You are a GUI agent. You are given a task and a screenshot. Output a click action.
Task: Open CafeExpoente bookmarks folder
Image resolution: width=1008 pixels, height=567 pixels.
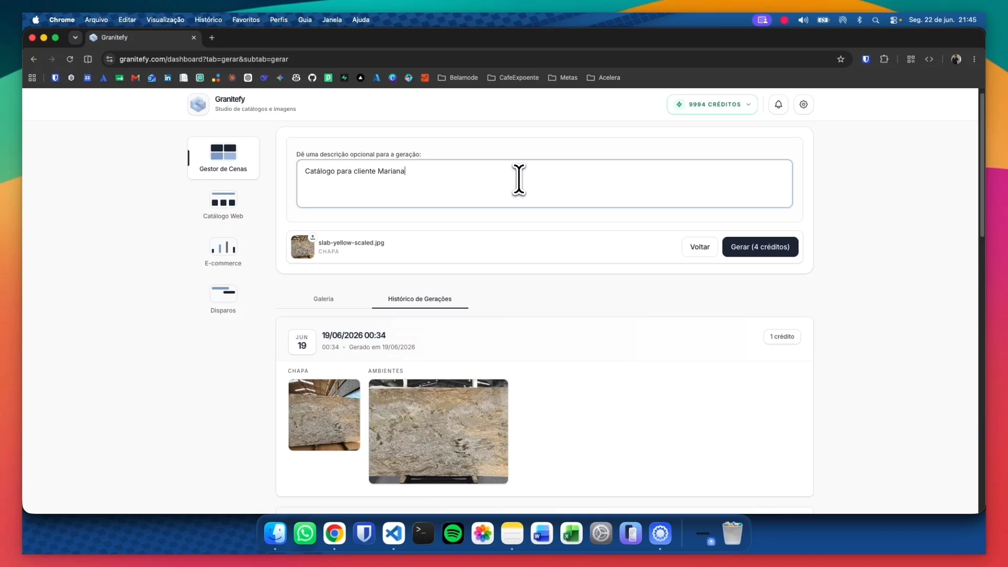(x=513, y=78)
